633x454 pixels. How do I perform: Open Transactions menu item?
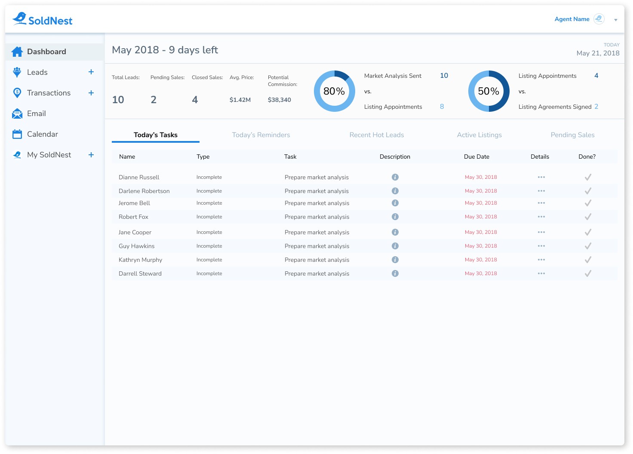click(49, 93)
